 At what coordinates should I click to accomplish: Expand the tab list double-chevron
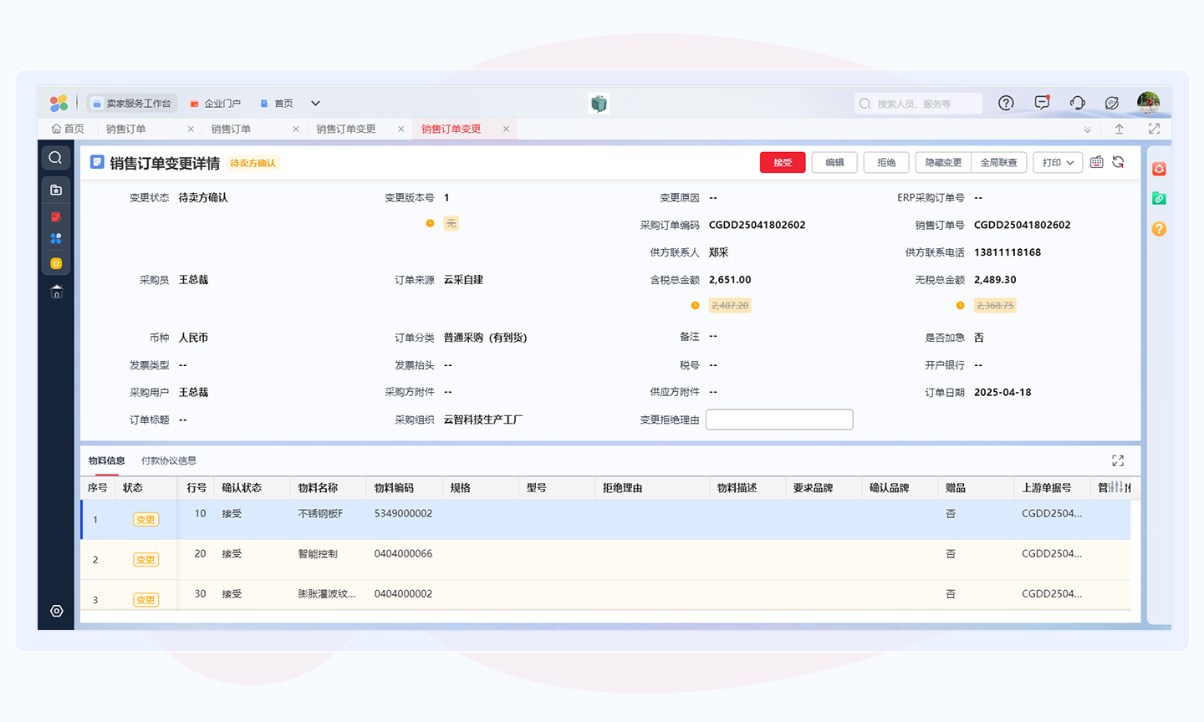(x=1087, y=130)
